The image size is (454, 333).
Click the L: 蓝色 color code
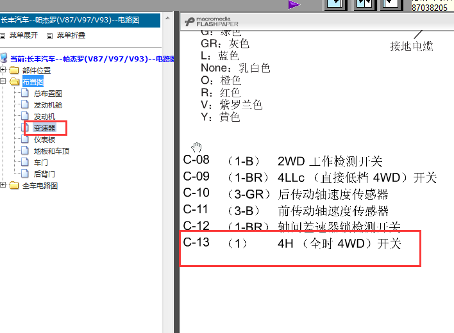click(220, 56)
